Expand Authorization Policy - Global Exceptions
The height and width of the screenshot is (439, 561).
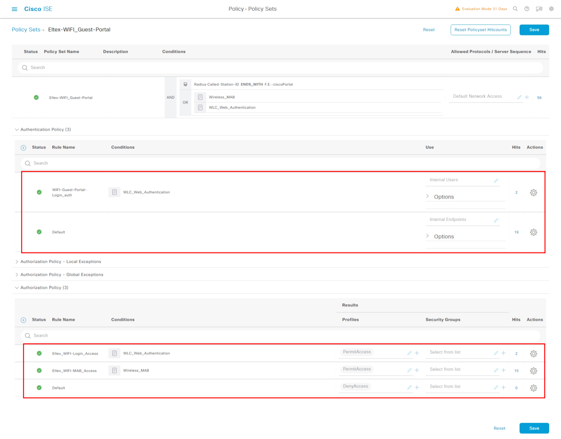17,275
